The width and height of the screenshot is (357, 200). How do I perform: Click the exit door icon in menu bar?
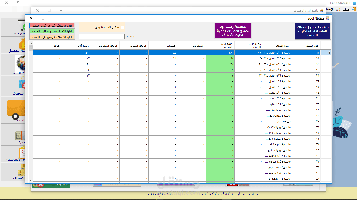click(x=354, y=9)
